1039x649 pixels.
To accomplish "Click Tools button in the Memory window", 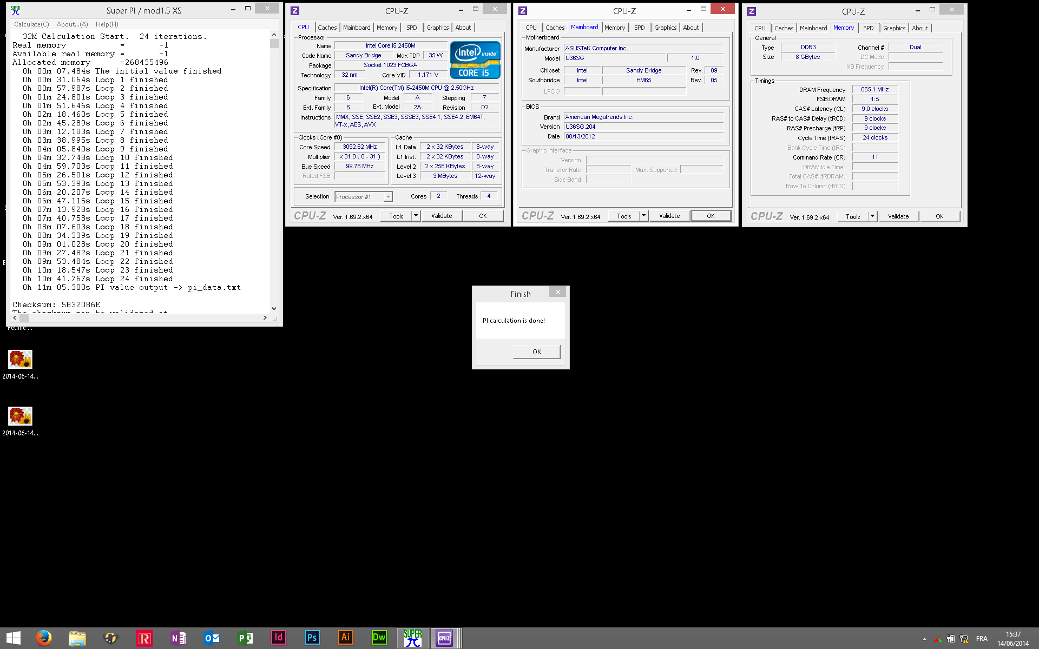I will (853, 216).
